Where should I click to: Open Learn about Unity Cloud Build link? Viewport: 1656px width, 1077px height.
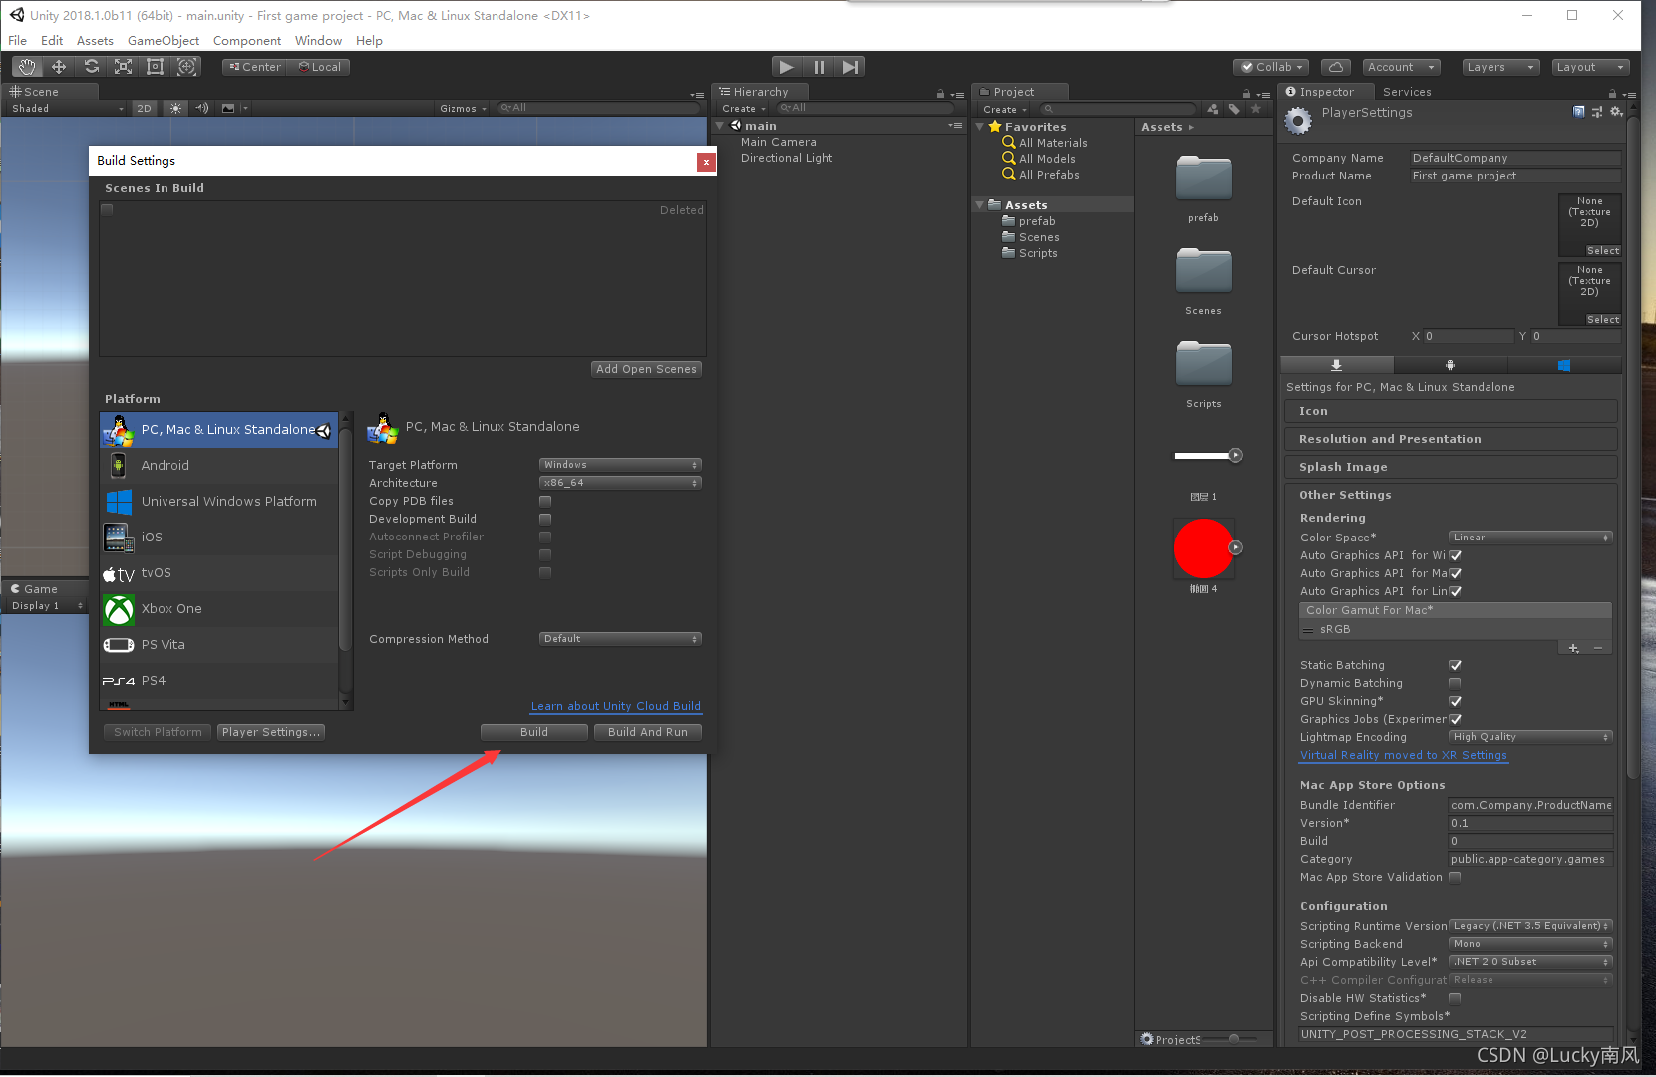click(615, 706)
